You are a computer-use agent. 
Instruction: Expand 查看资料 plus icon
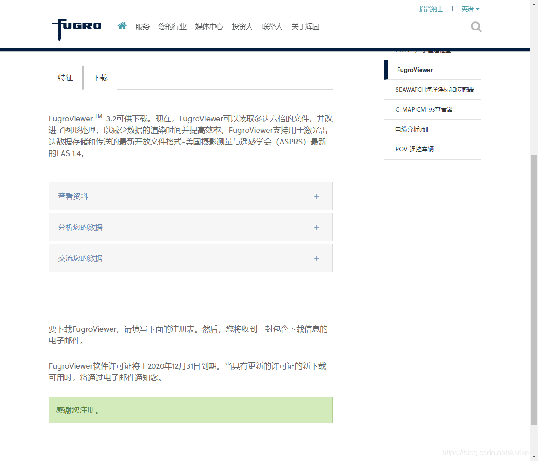pyautogui.click(x=316, y=197)
